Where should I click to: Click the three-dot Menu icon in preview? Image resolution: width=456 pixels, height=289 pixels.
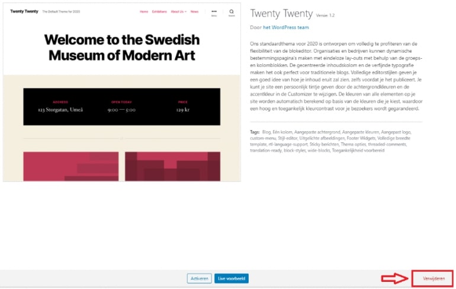tap(214, 12)
